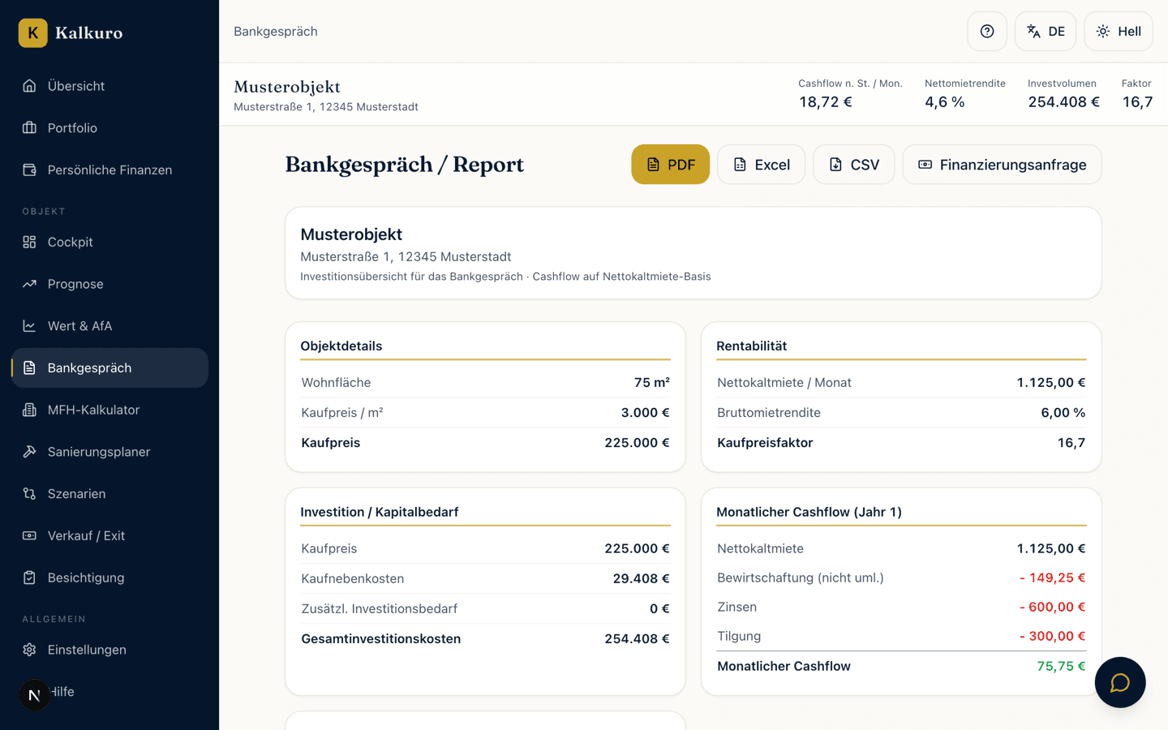Screen dimensions: 1168x730
Task: Click the Wohnfläche value 75 m²
Action: 652,383
